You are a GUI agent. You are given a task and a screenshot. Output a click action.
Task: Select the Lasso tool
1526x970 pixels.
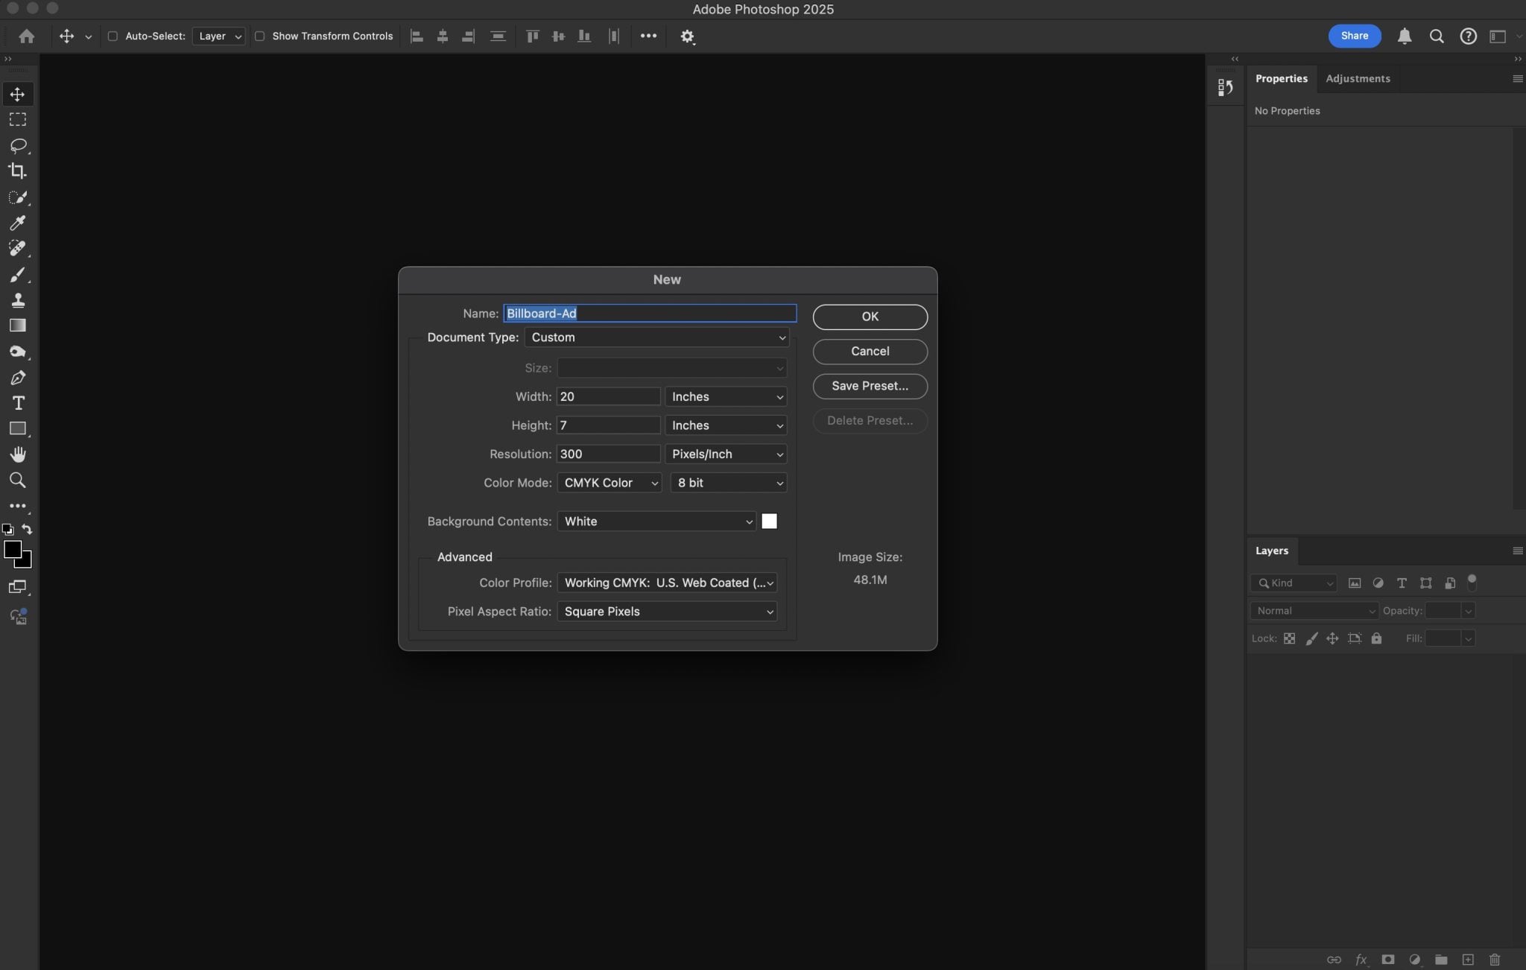click(18, 145)
